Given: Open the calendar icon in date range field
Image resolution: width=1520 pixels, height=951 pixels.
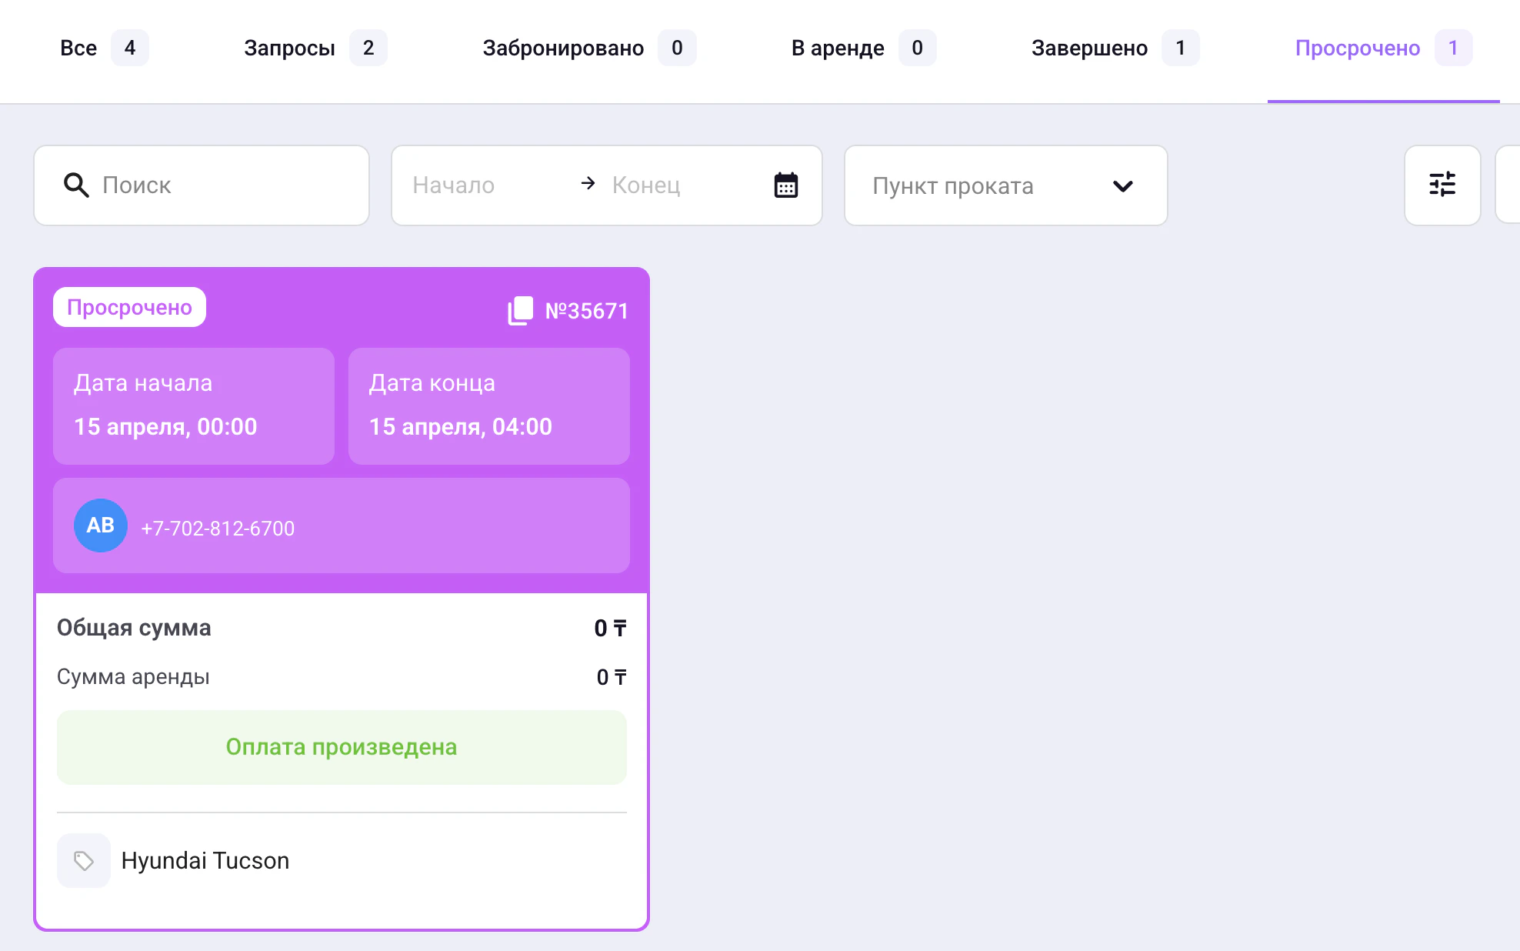Looking at the screenshot, I should tap(785, 185).
